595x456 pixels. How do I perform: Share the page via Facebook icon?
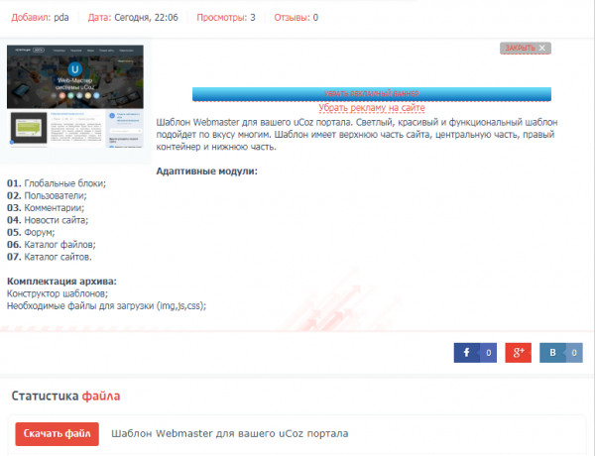pyautogui.click(x=467, y=353)
